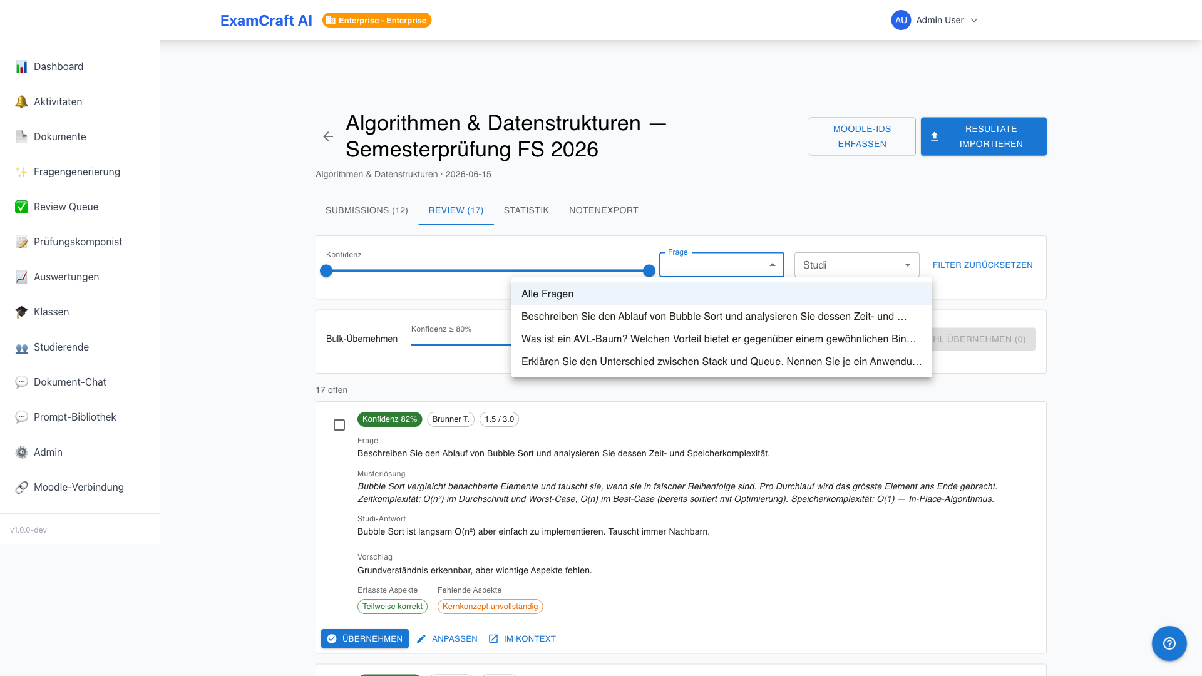Click the pencil icon beside Anpassen
This screenshot has height=676, width=1202.
tap(421, 638)
